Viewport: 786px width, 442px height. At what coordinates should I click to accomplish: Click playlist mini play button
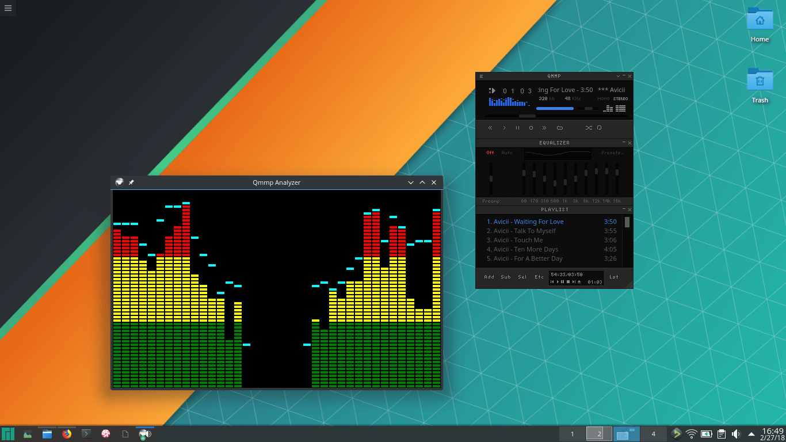click(x=558, y=282)
